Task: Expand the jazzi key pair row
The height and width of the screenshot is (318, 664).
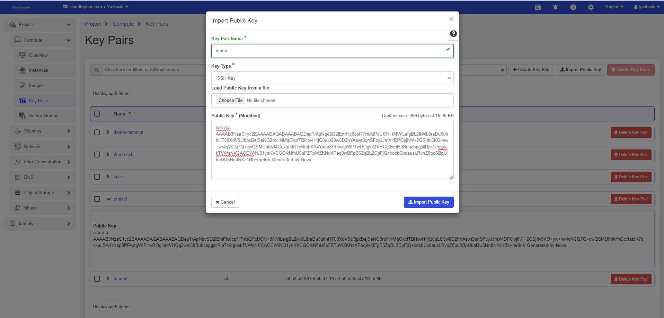Action: [108, 177]
